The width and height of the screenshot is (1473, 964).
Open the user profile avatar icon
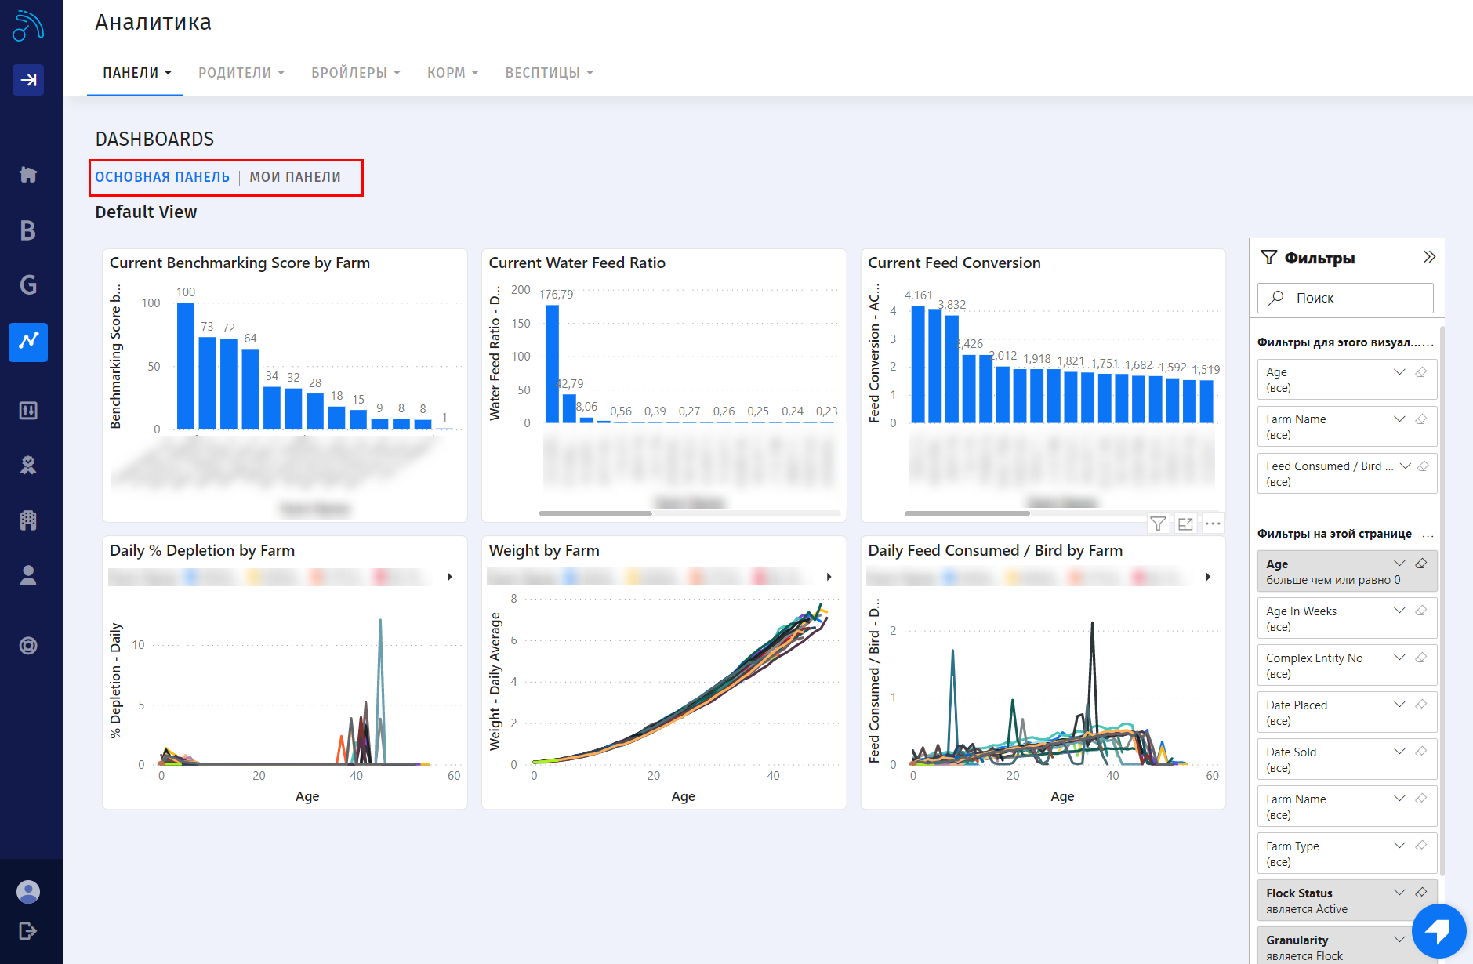coord(28,892)
